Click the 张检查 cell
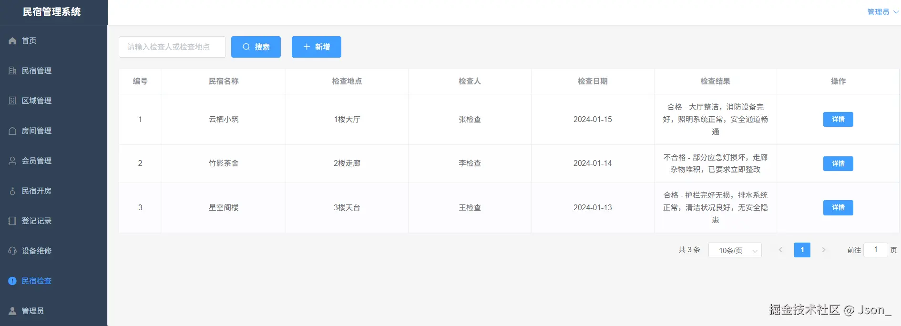 pos(470,119)
